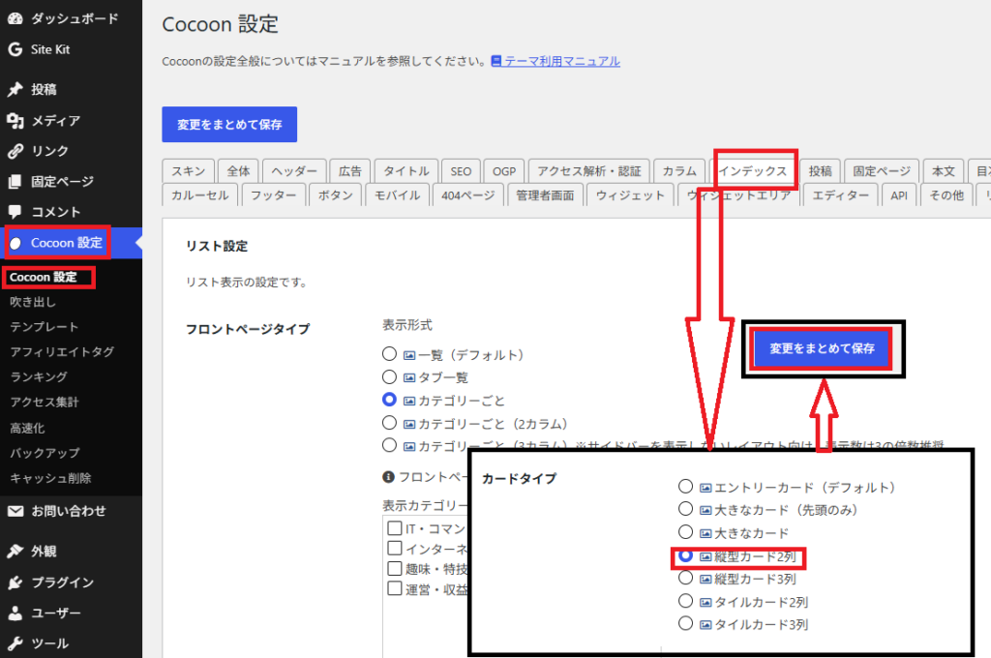The width and height of the screenshot is (991, 658).
Task: Click preview icon beside カテゴリーごと（2カラム）
Action: click(409, 424)
